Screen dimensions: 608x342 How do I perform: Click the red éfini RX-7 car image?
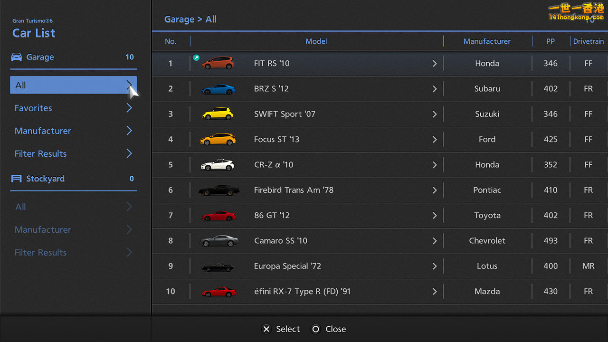[x=218, y=291]
